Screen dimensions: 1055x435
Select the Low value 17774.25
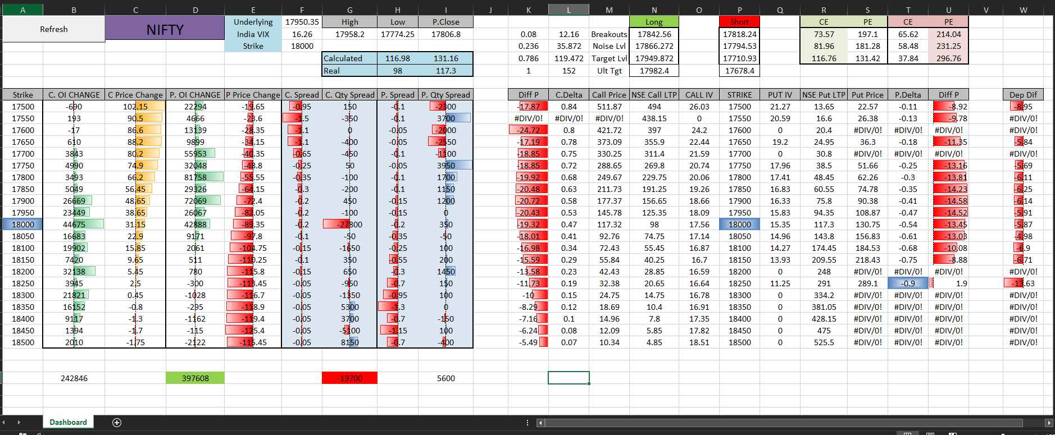[x=398, y=34]
